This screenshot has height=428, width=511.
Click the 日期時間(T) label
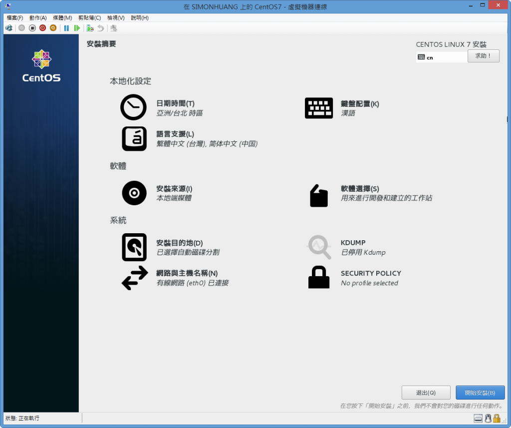(x=175, y=103)
